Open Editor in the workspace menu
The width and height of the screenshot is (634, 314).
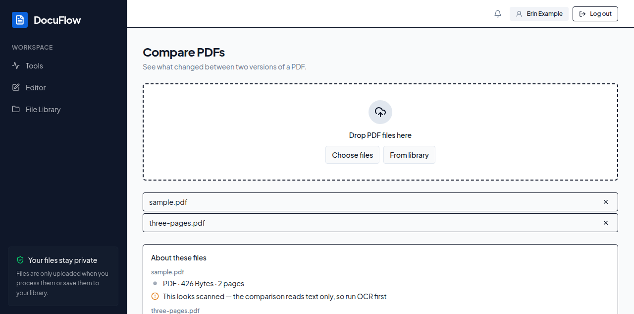click(63, 87)
